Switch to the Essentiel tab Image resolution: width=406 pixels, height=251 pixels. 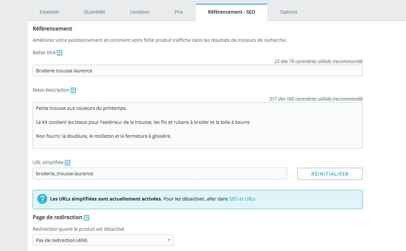tap(49, 12)
